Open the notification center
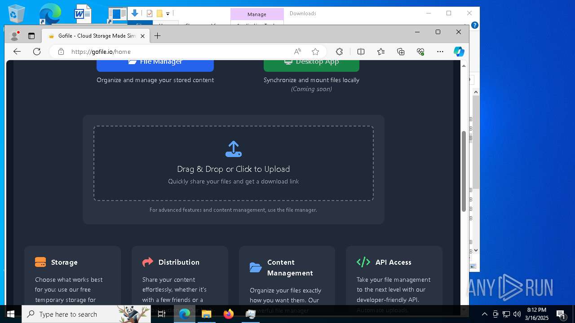 561,314
